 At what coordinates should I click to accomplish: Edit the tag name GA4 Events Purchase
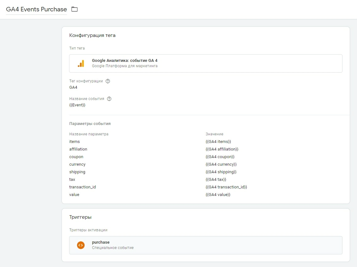[x=36, y=9]
